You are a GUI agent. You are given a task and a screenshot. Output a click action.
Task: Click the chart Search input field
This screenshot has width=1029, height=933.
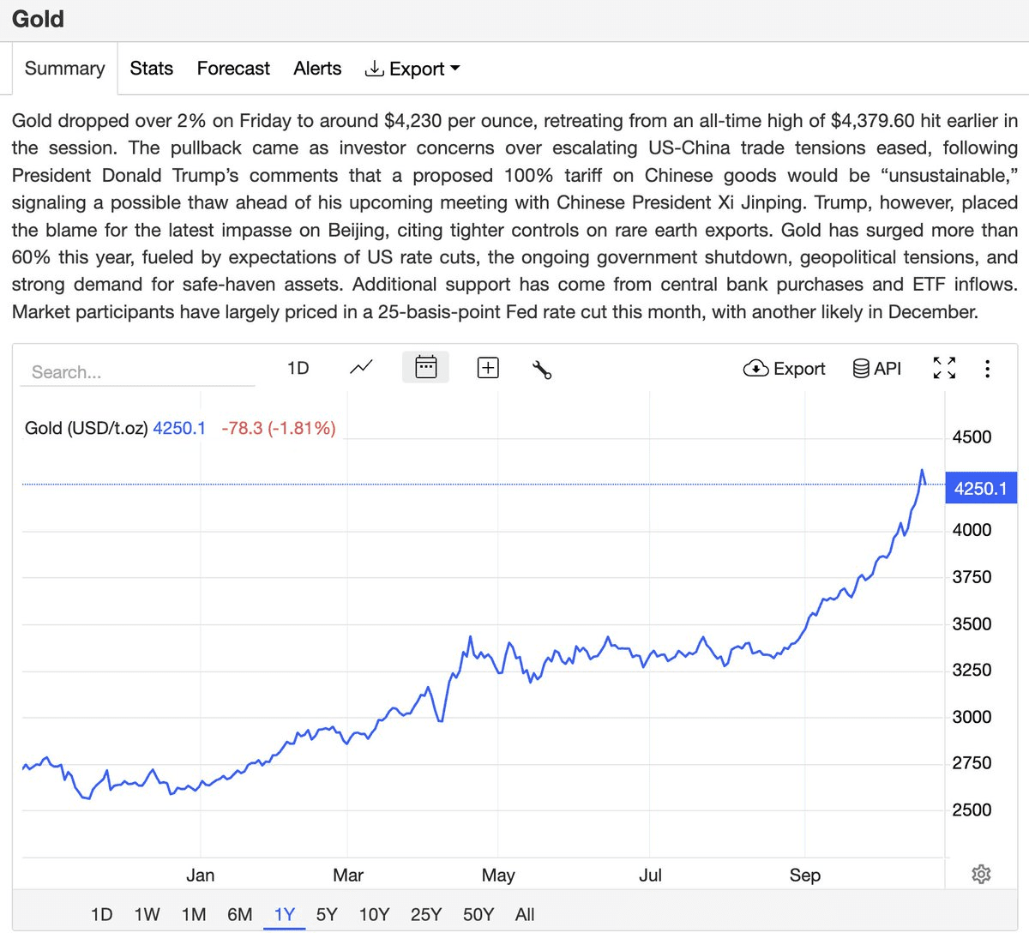(137, 372)
